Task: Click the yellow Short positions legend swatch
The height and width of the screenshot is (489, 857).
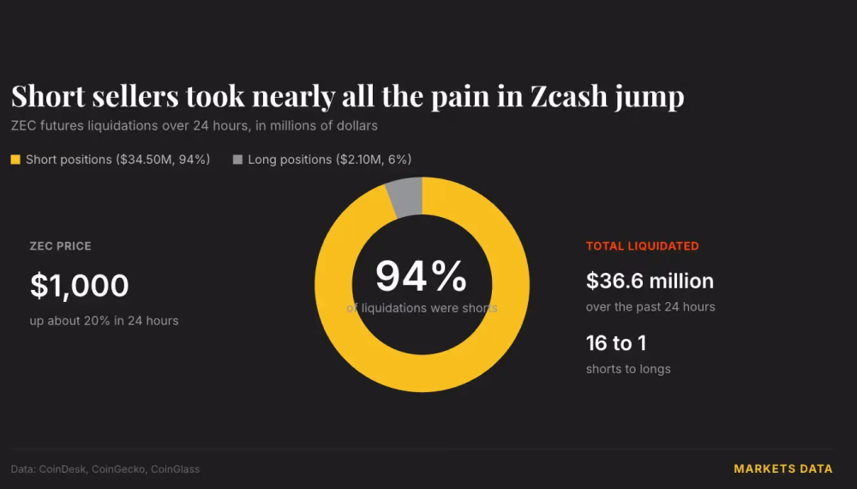Action: [x=15, y=160]
